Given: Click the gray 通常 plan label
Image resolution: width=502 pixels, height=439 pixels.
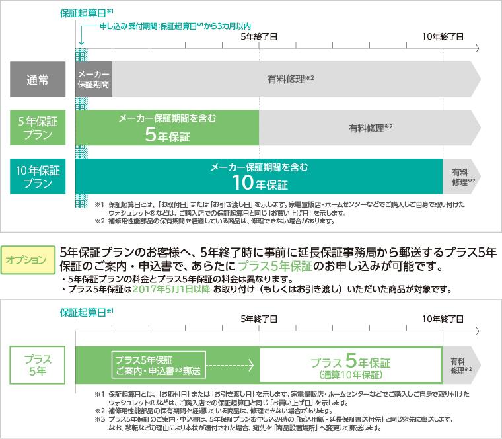Looking at the screenshot, I should point(38,79).
